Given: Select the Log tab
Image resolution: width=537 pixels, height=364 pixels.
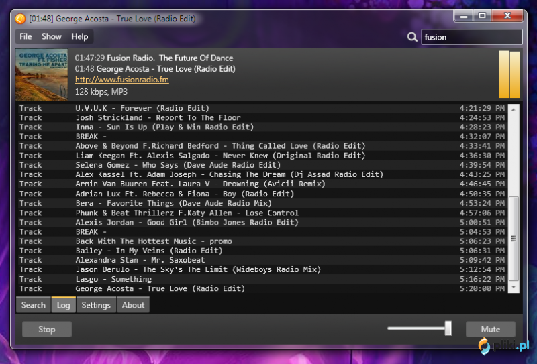Looking at the screenshot, I should 63,305.
